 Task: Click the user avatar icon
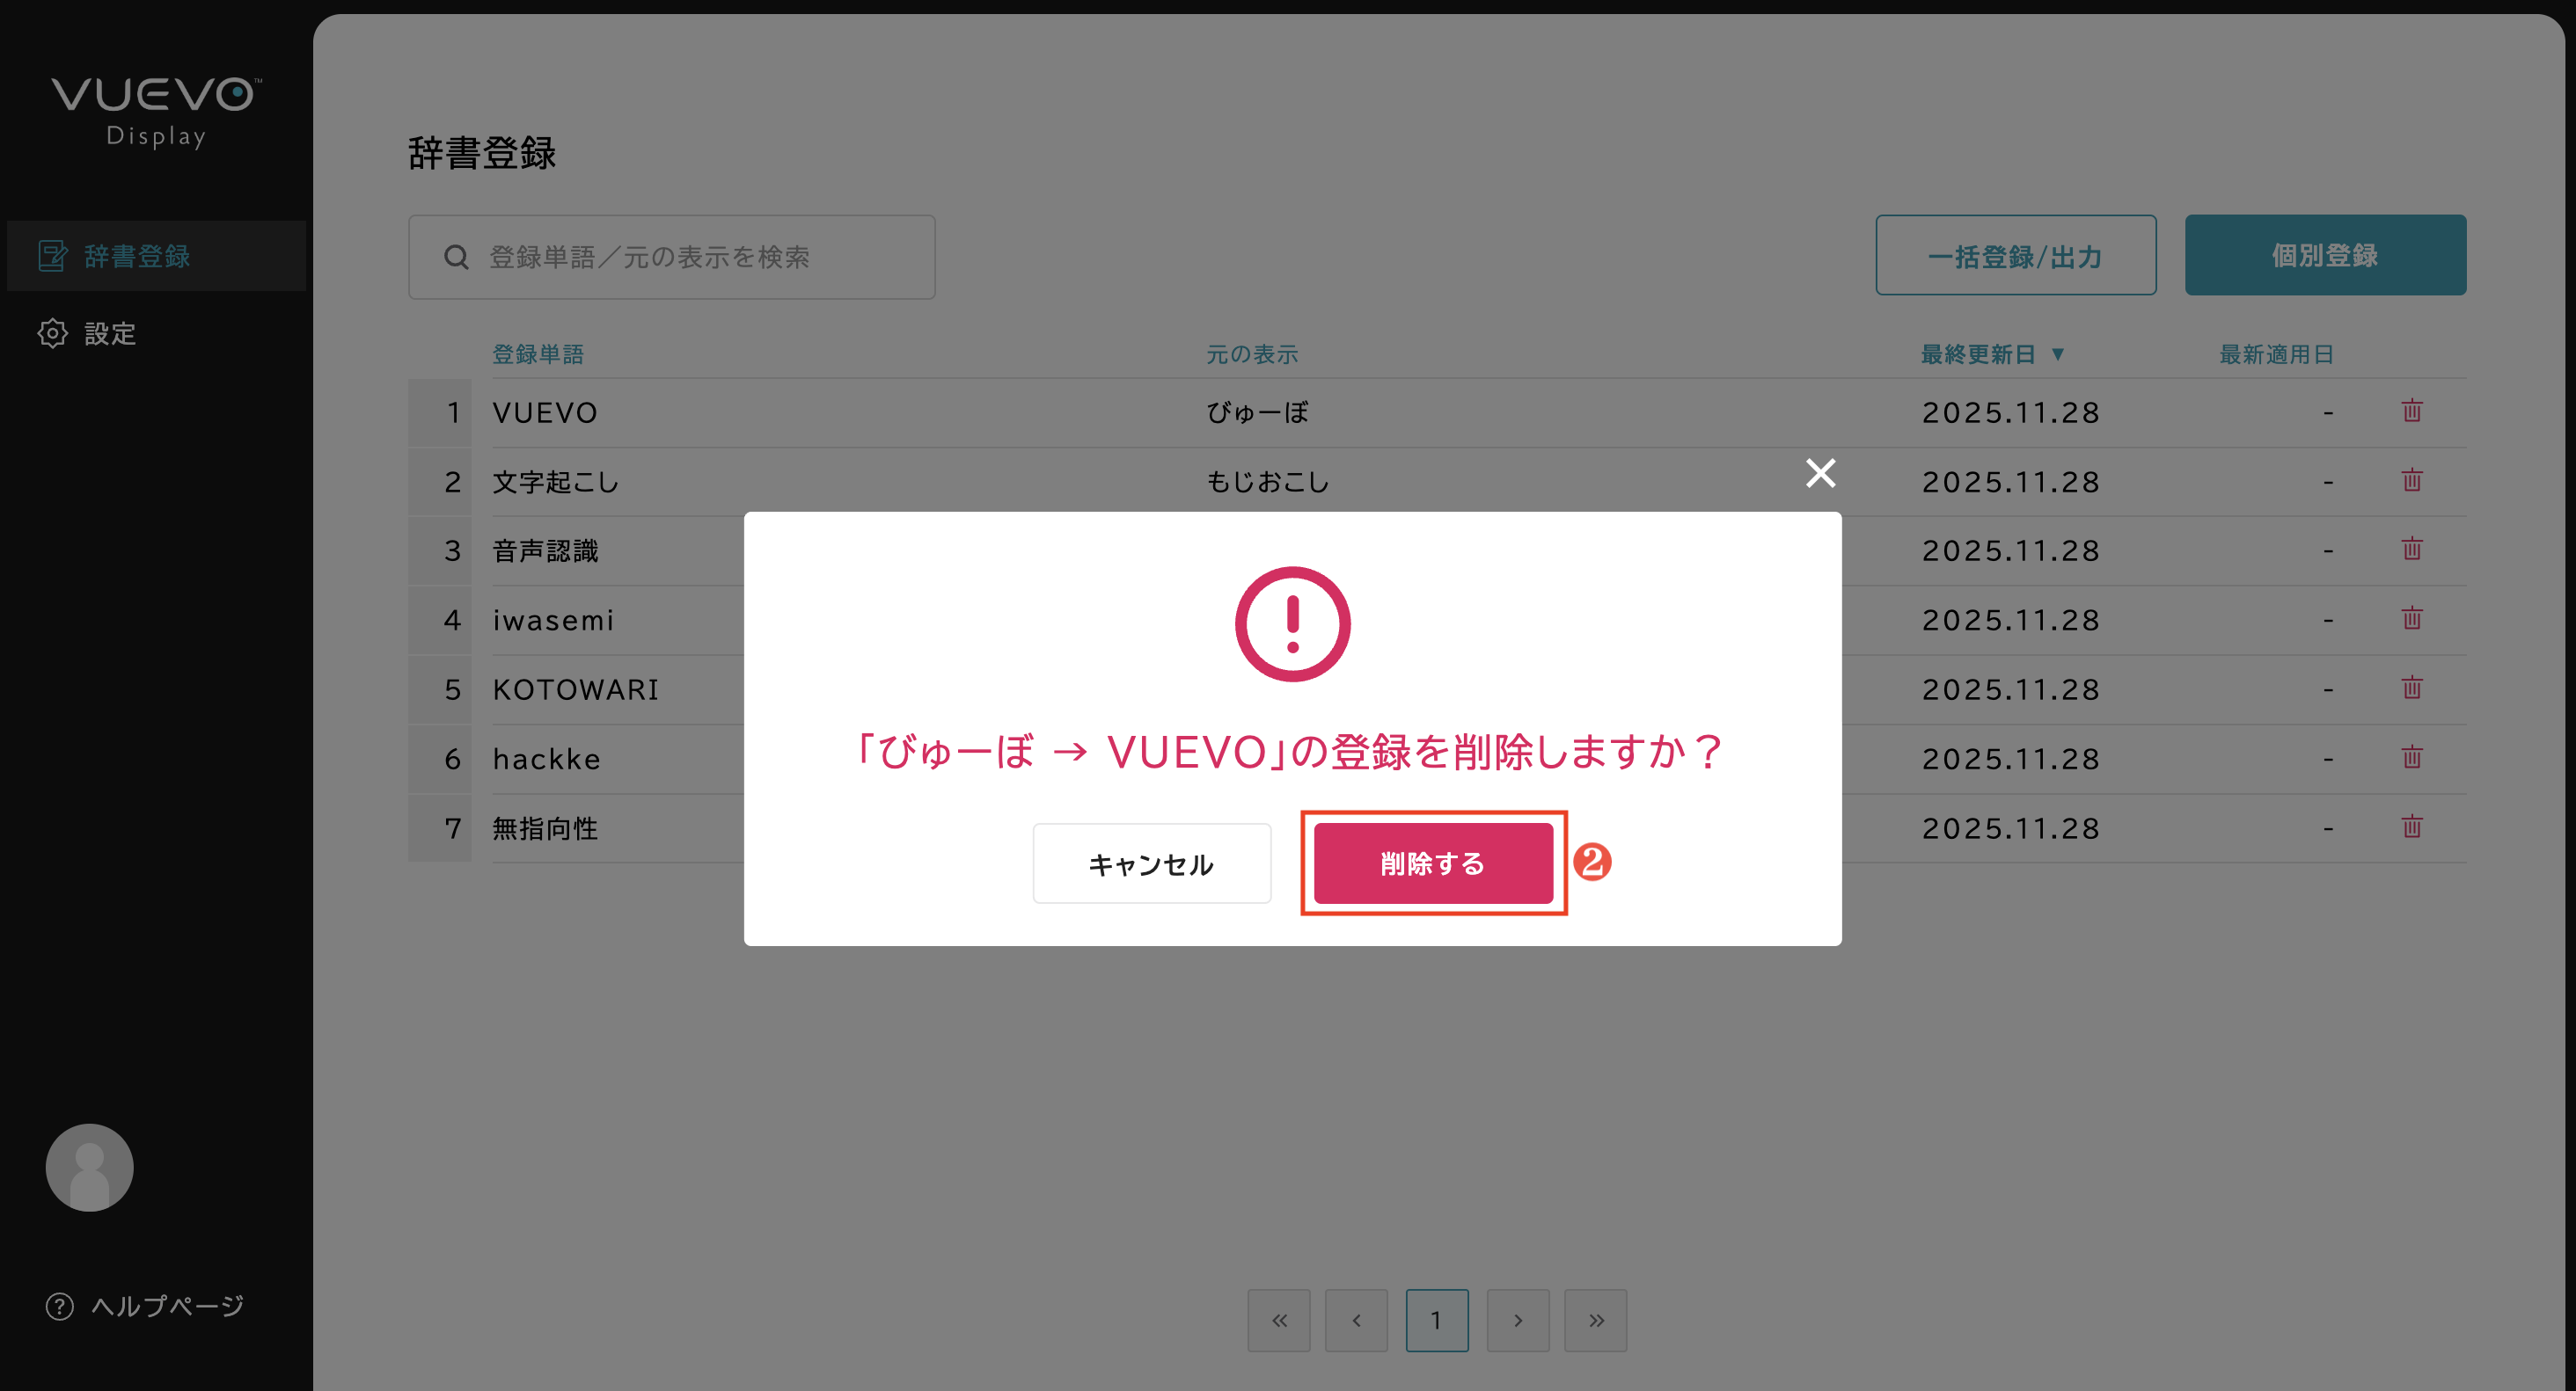coord(89,1167)
